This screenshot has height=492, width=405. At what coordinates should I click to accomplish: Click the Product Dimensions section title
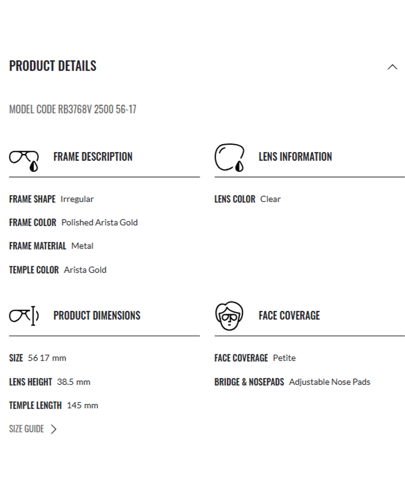click(x=97, y=315)
